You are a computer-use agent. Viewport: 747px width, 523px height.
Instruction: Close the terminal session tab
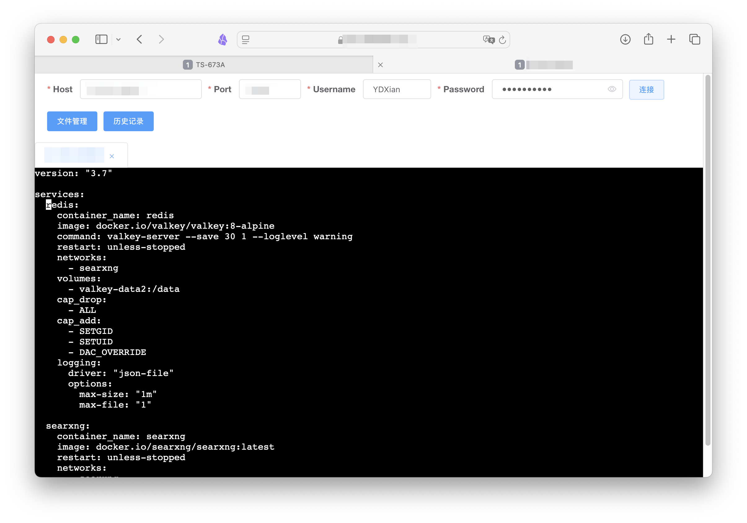(112, 156)
